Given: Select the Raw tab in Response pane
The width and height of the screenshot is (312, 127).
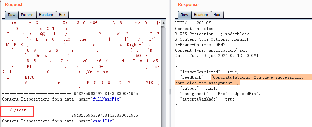Looking at the screenshot, I should coord(184,15).
